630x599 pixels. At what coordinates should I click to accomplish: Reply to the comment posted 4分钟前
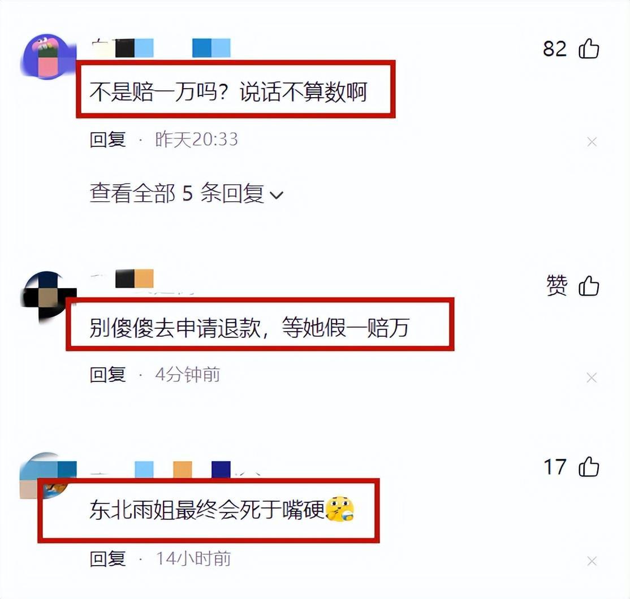[107, 375]
